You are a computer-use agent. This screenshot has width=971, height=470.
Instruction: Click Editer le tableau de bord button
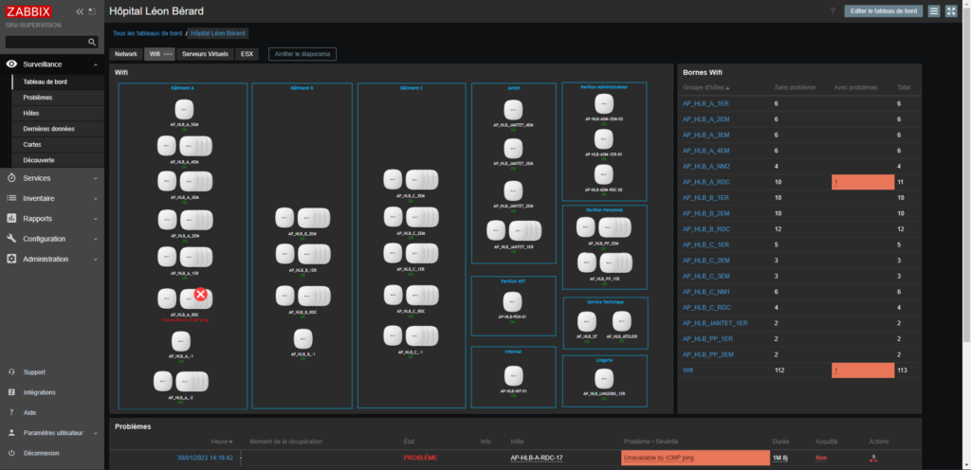[x=883, y=11]
